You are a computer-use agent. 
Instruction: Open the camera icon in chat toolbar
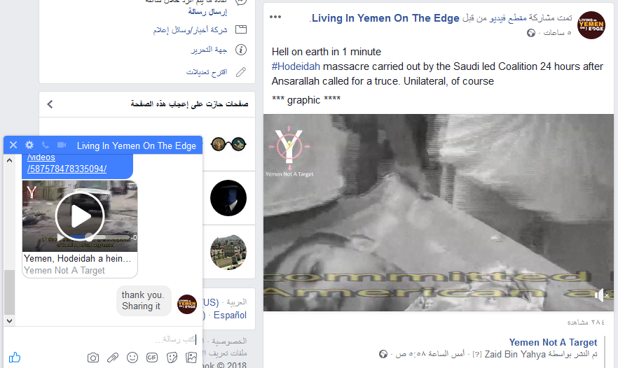(x=93, y=358)
